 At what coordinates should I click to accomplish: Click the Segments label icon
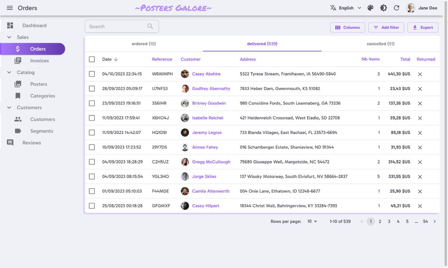(x=18, y=131)
